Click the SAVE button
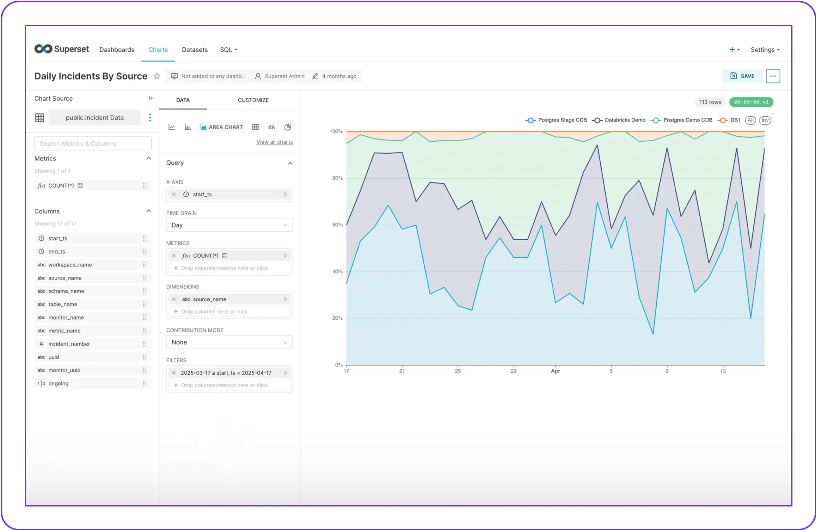The width and height of the screenshot is (816, 530). pos(742,76)
